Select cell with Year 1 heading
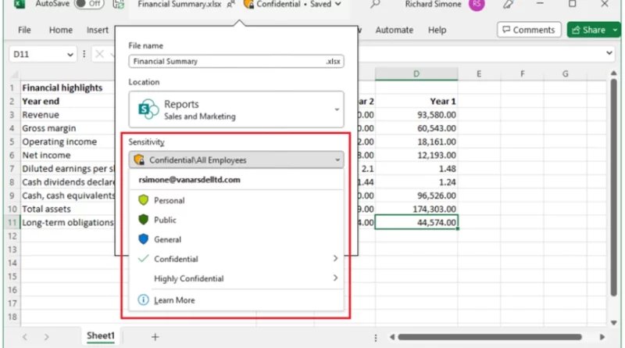The image size is (625, 348). 416,102
